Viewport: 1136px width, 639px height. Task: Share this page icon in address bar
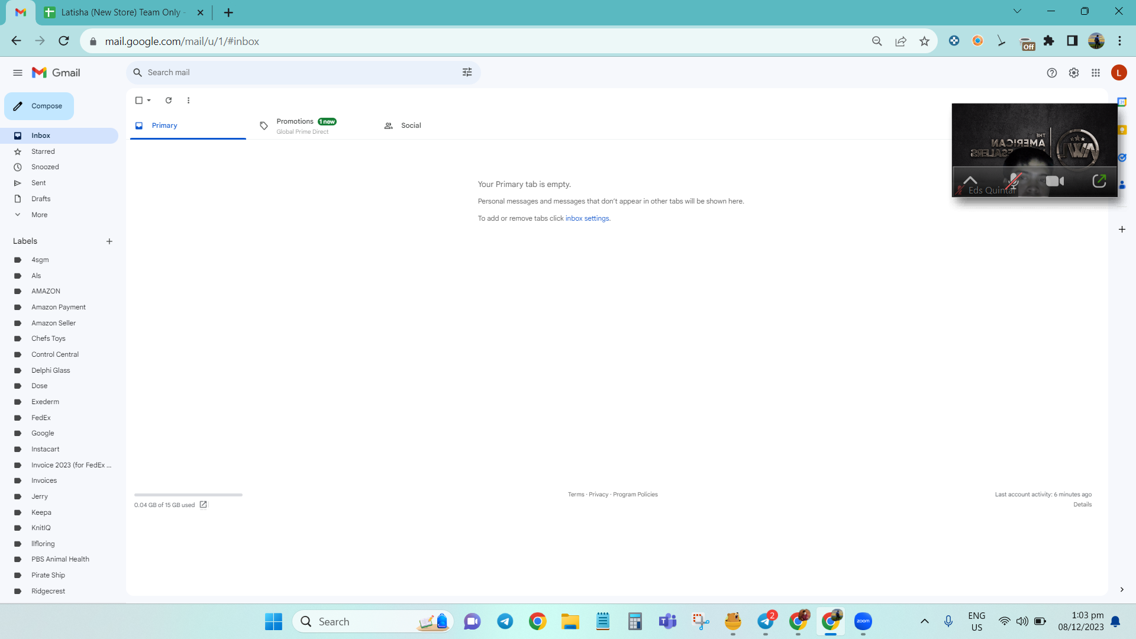[901, 41]
